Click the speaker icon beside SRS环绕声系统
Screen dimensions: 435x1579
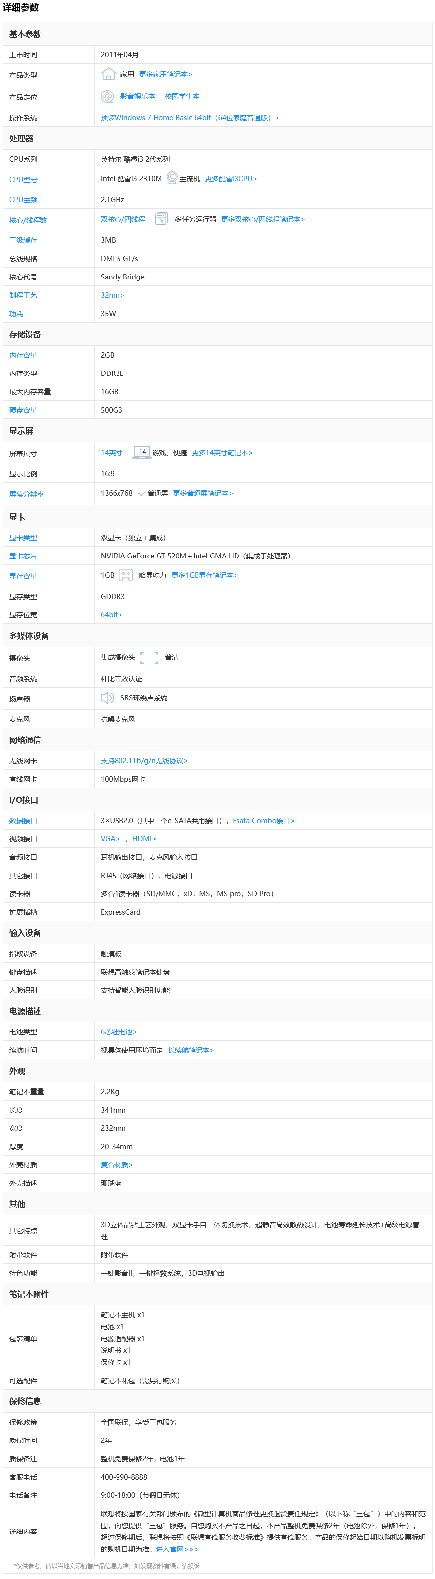click(107, 697)
